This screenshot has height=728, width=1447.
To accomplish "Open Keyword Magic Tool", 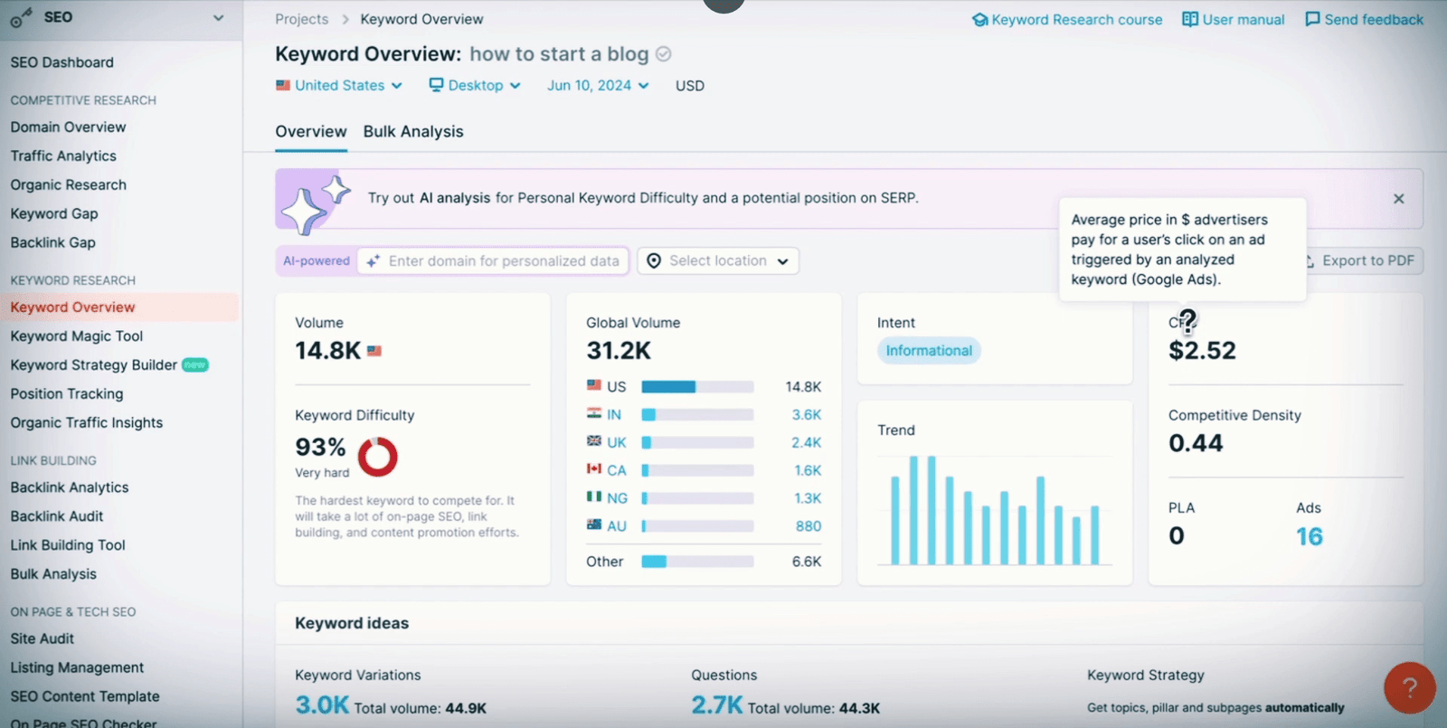I will pos(77,336).
